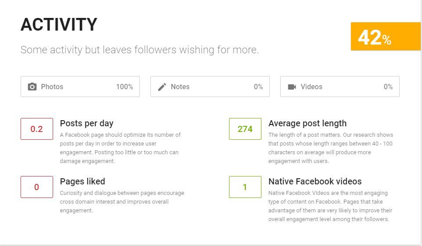Click the Posts per day heading
Image resolution: width=422 pixels, height=246 pixels.
(87, 124)
